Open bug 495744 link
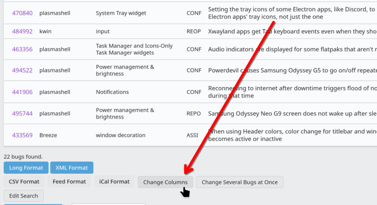Screen dimensions: 377x205 point(22,114)
